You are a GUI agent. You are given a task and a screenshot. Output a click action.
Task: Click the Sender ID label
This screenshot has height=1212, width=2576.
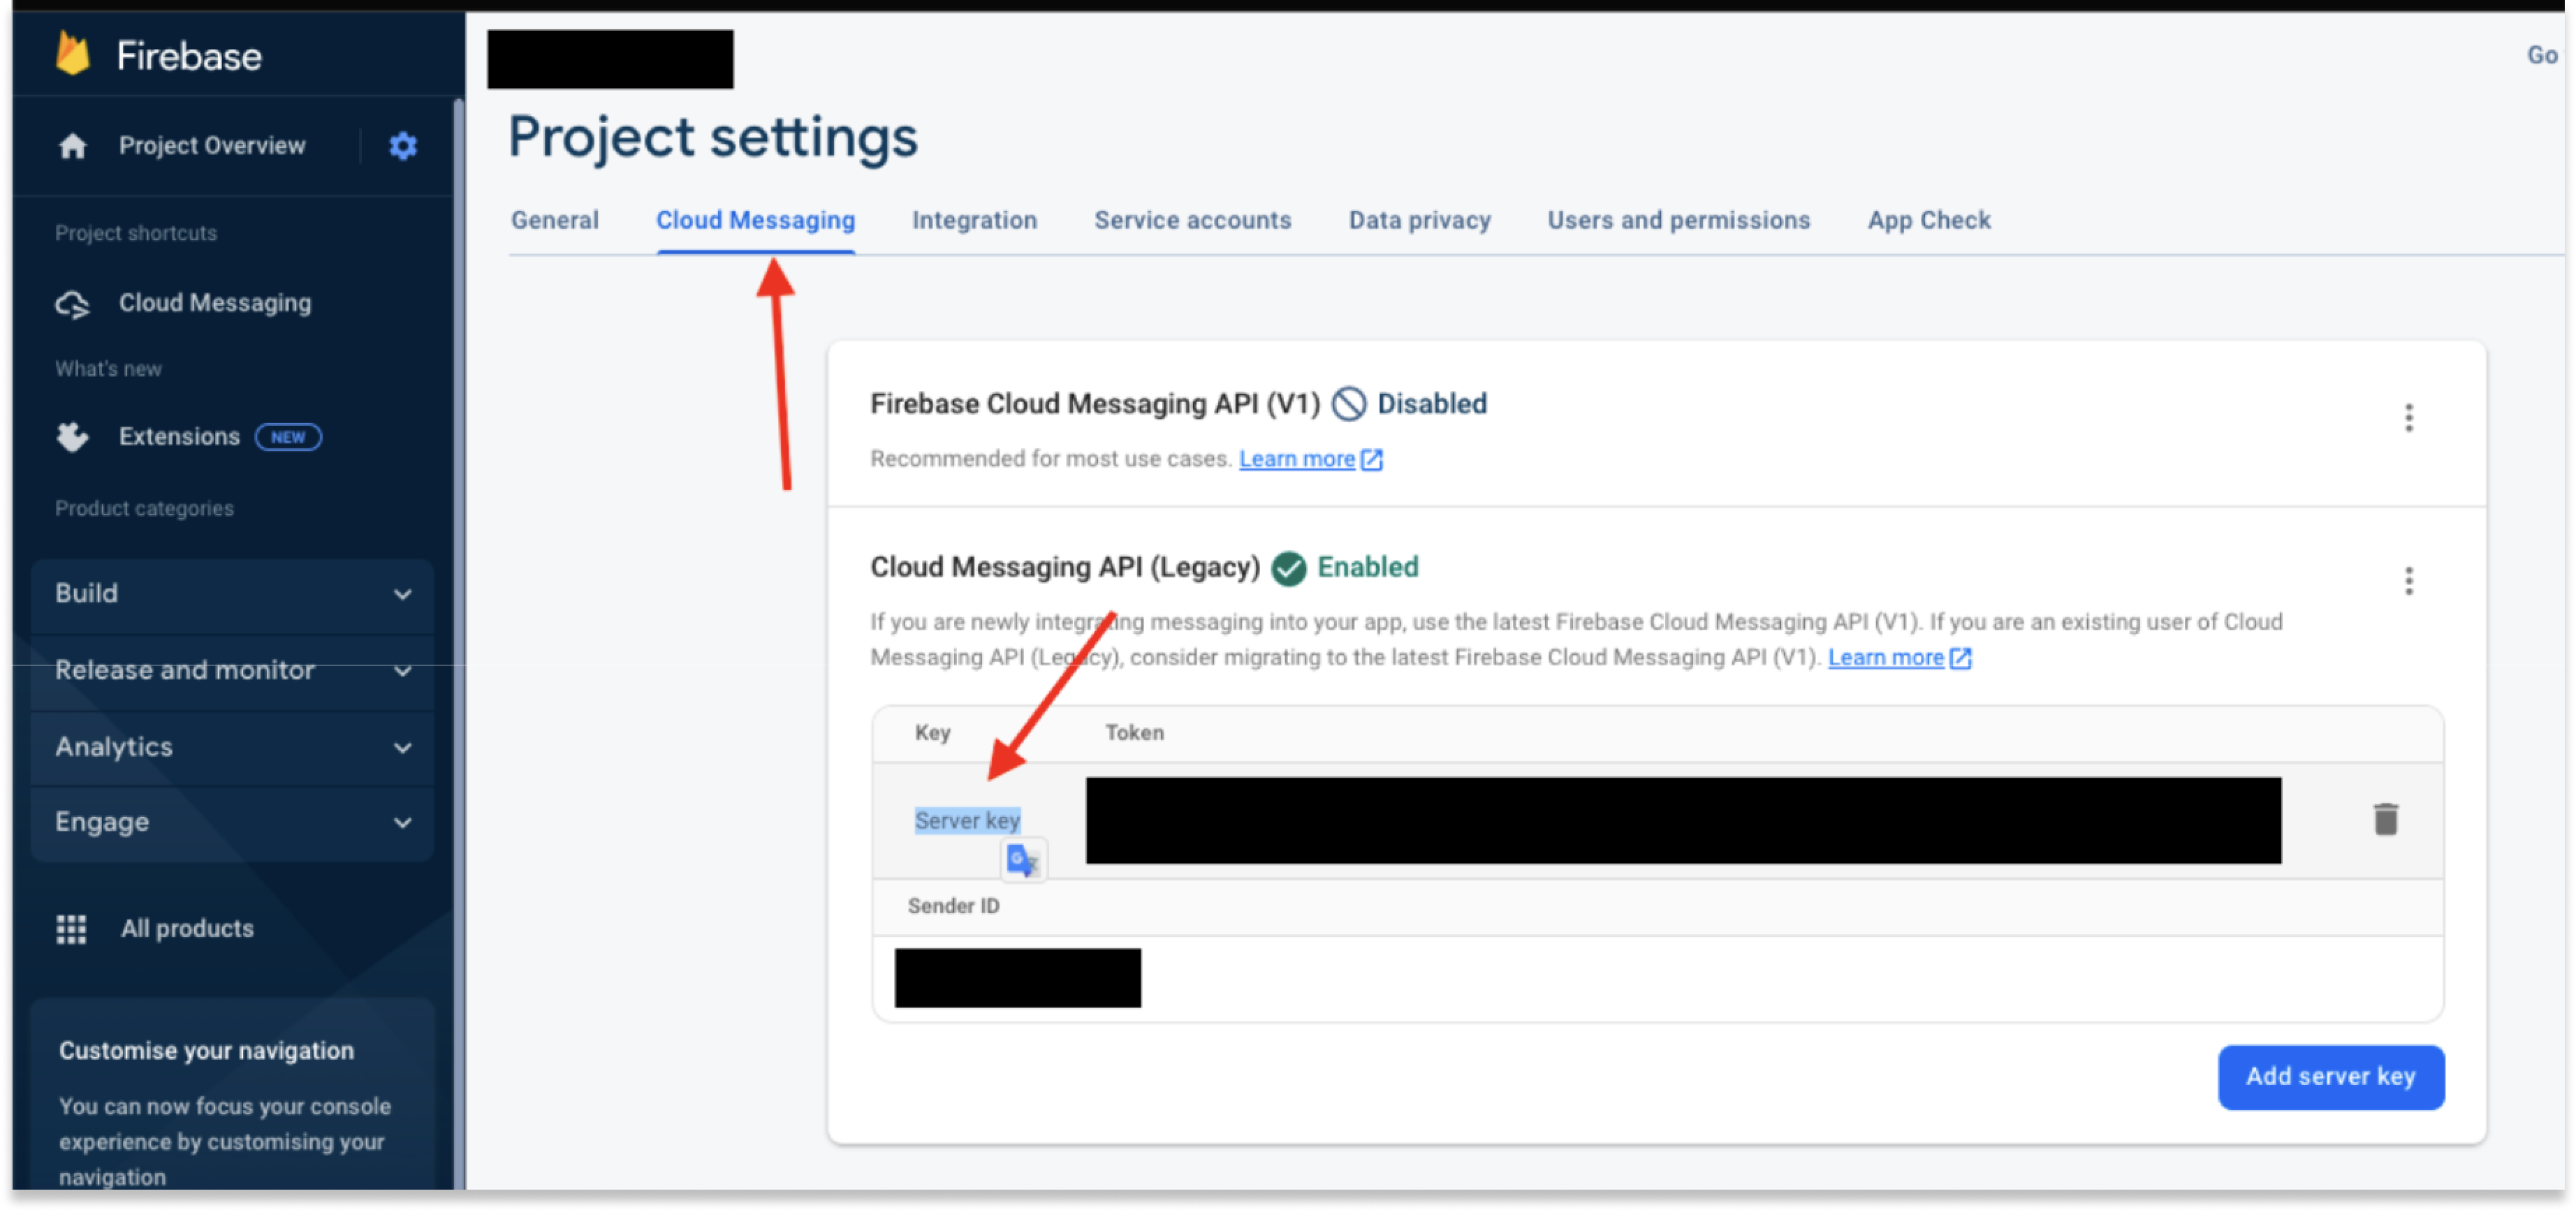[x=953, y=906]
